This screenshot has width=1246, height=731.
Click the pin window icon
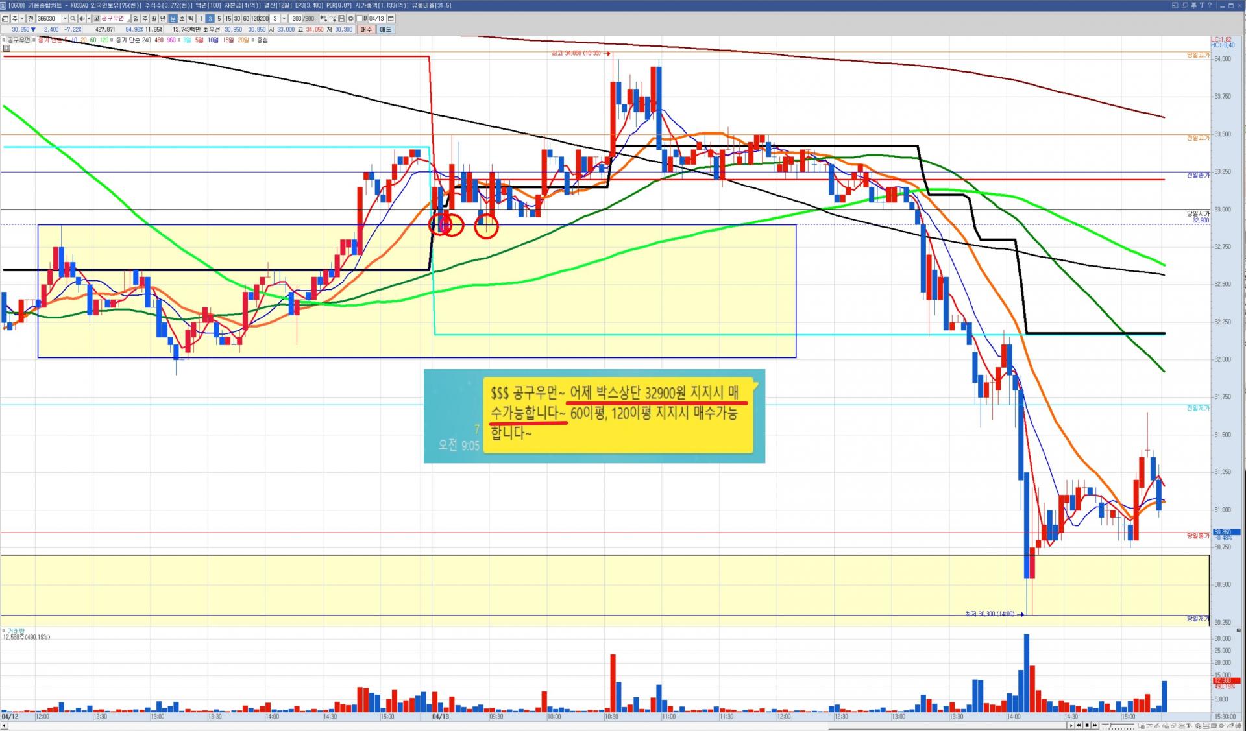pyautogui.click(x=1193, y=5)
